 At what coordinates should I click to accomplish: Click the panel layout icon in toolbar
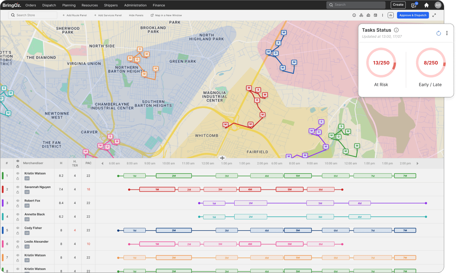(x=376, y=15)
